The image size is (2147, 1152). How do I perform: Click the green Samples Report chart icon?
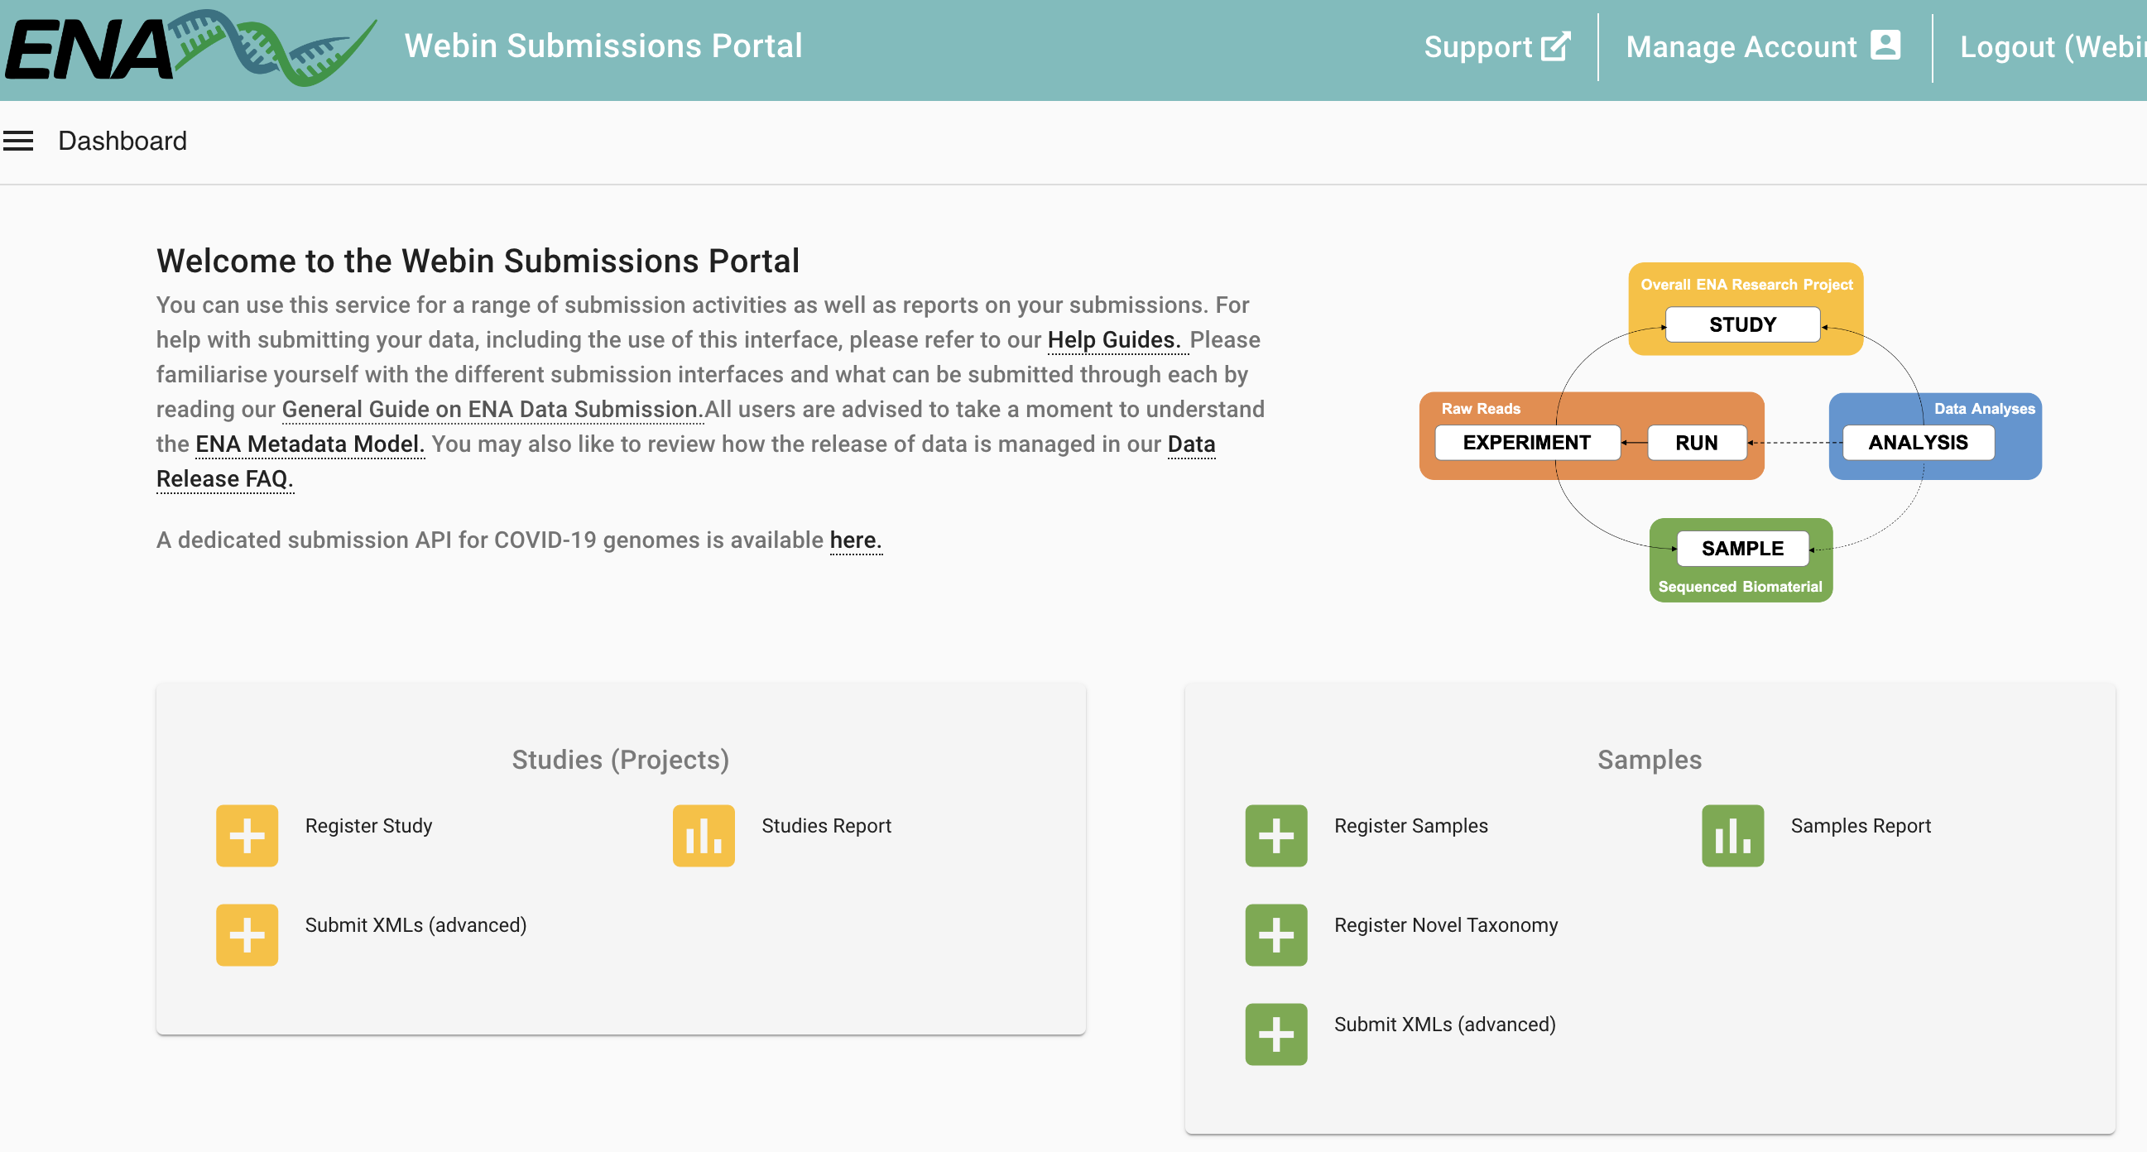(x=1733, y=835)
